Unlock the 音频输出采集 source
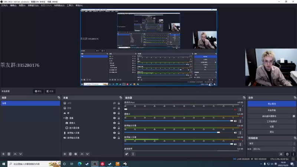The width and height of the screenshot is (297, 167). [x=119, y=138]
